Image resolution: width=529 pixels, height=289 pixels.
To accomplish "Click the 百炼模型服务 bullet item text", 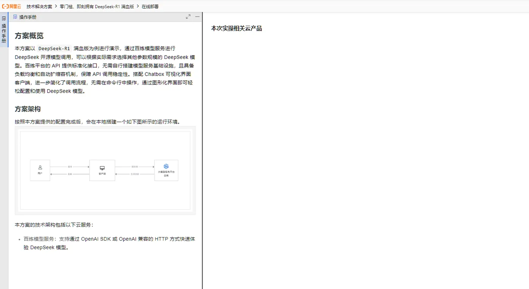I will pos(109,243).
